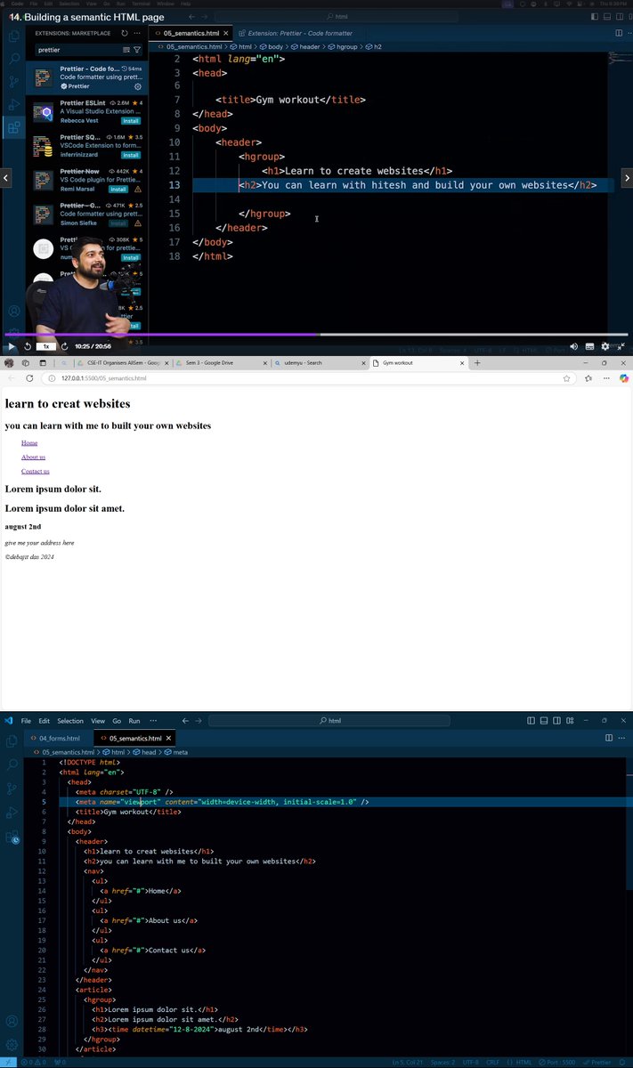The height and width of the screenshot is (1068, 633).
Task: Open the Extension: Prettier tab in video
Action: [300, 33]
